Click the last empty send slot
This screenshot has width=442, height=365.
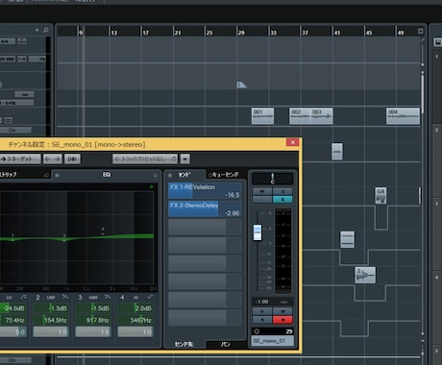point(205,318)
